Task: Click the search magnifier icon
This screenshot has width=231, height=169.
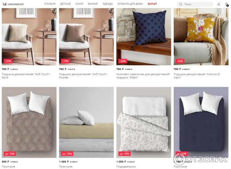Action: (181, 4)
